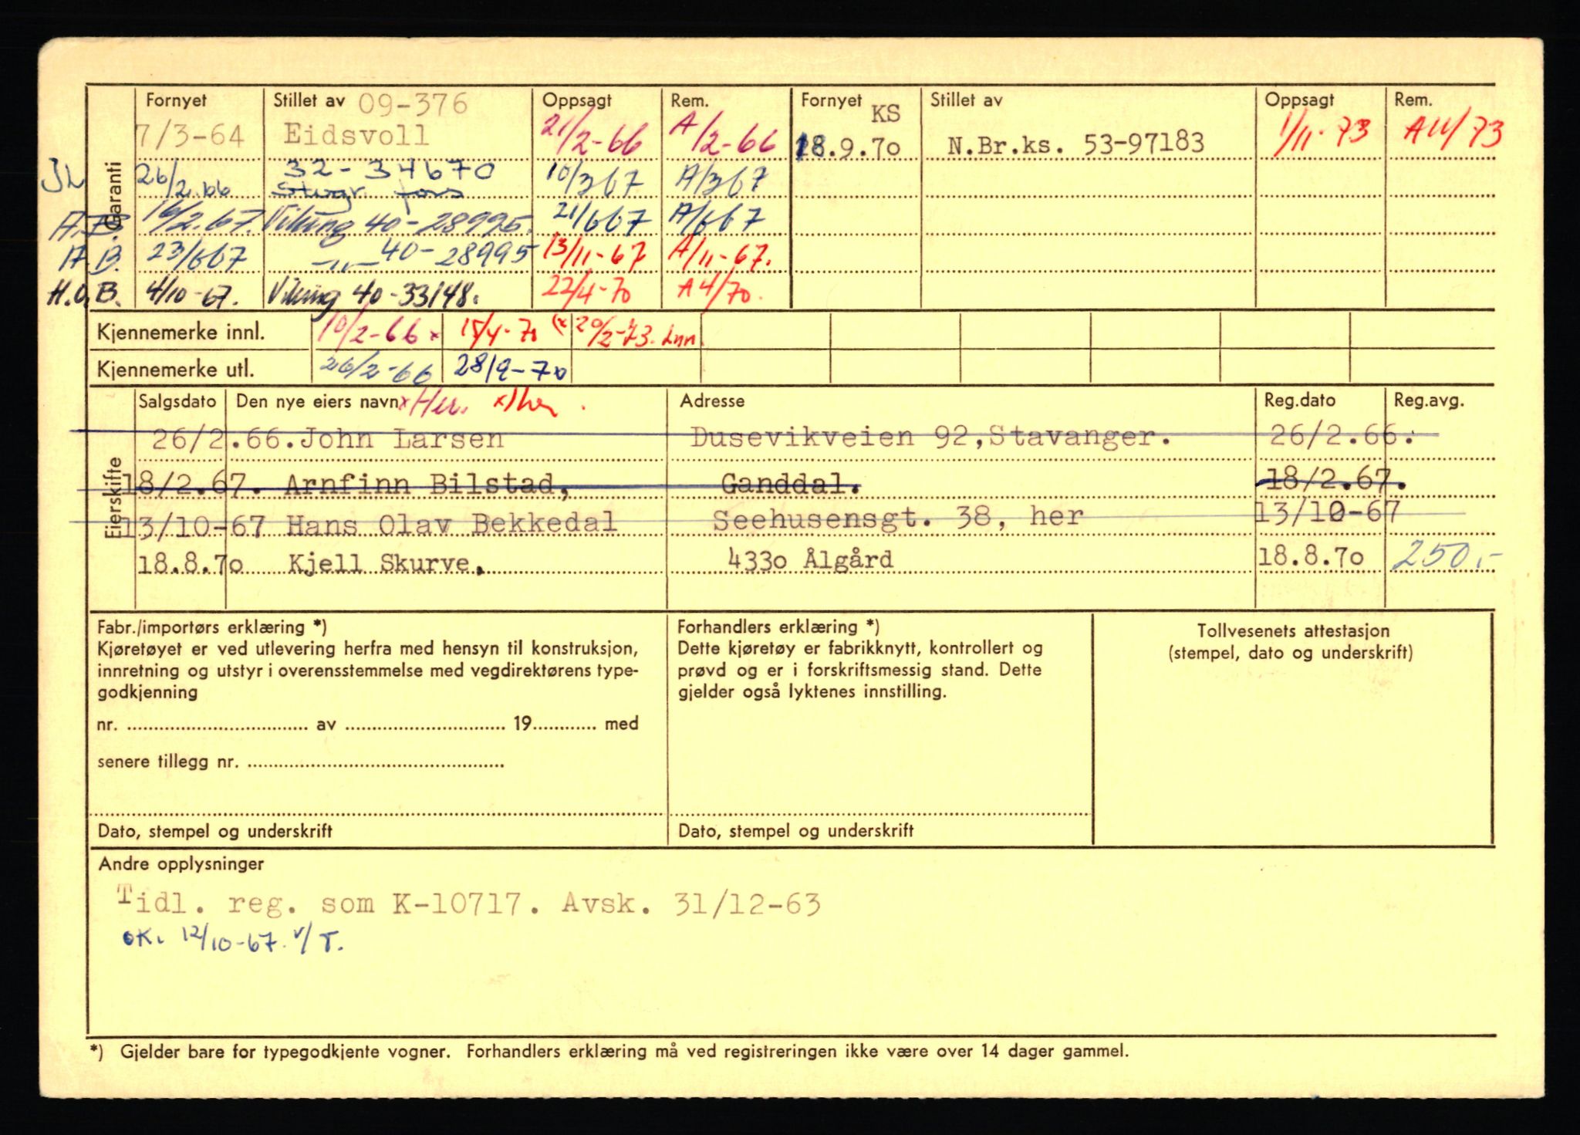Click the 'Reg.avg.' column header
The height and width of the screenshot is (1135, 1580).
[x=1429, y=400]
